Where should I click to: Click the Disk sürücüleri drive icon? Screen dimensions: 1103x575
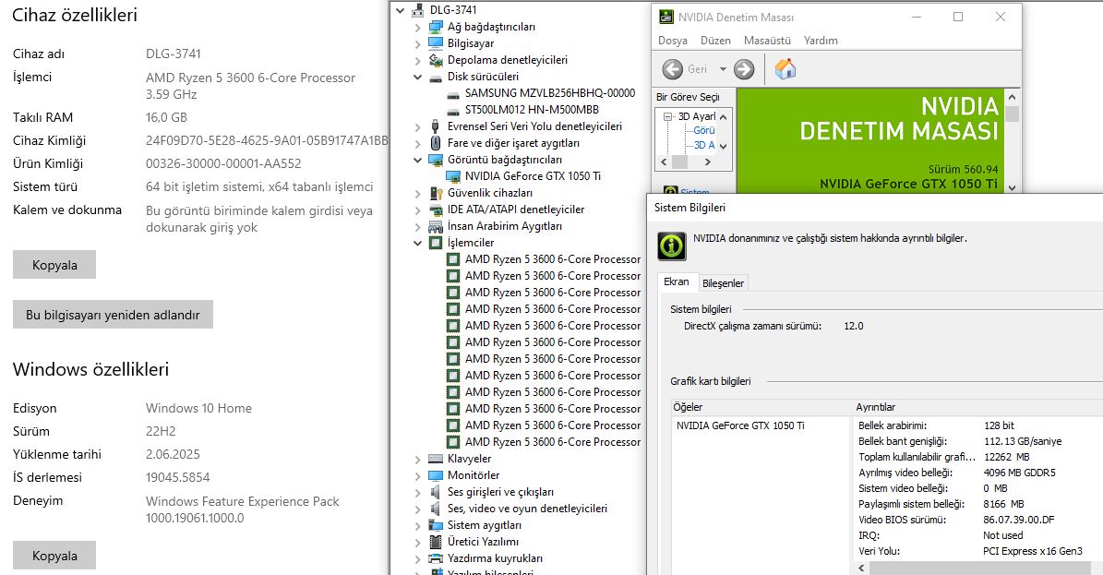[437, 77]
